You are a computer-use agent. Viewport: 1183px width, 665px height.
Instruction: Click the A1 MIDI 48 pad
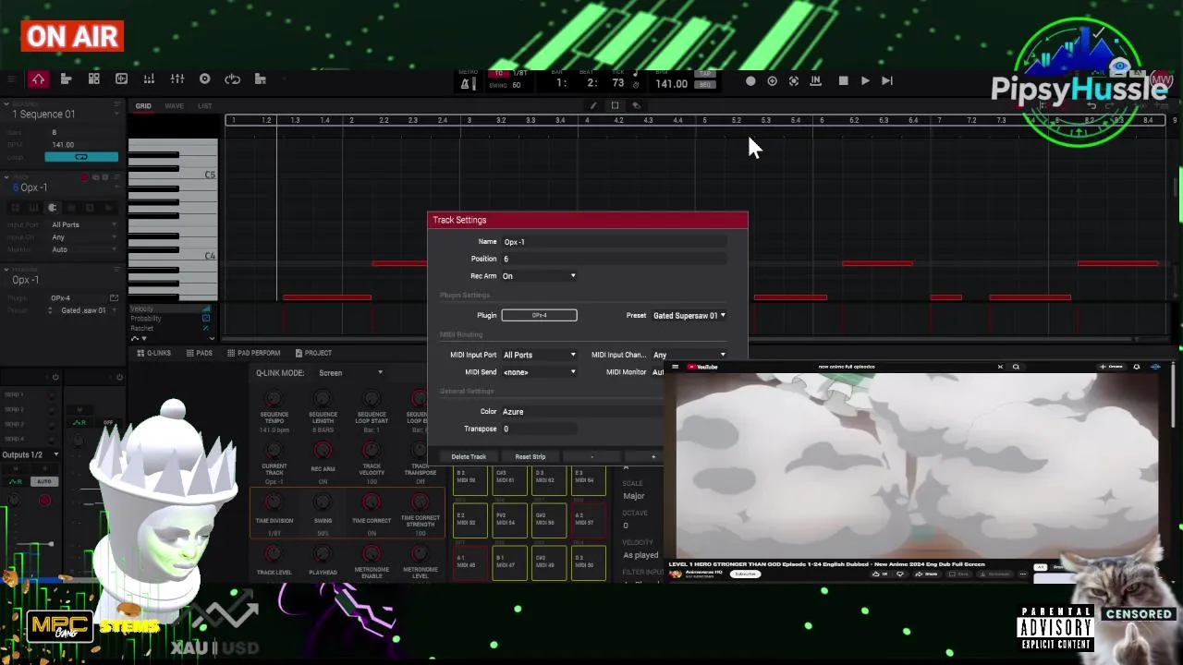point(470,562)
